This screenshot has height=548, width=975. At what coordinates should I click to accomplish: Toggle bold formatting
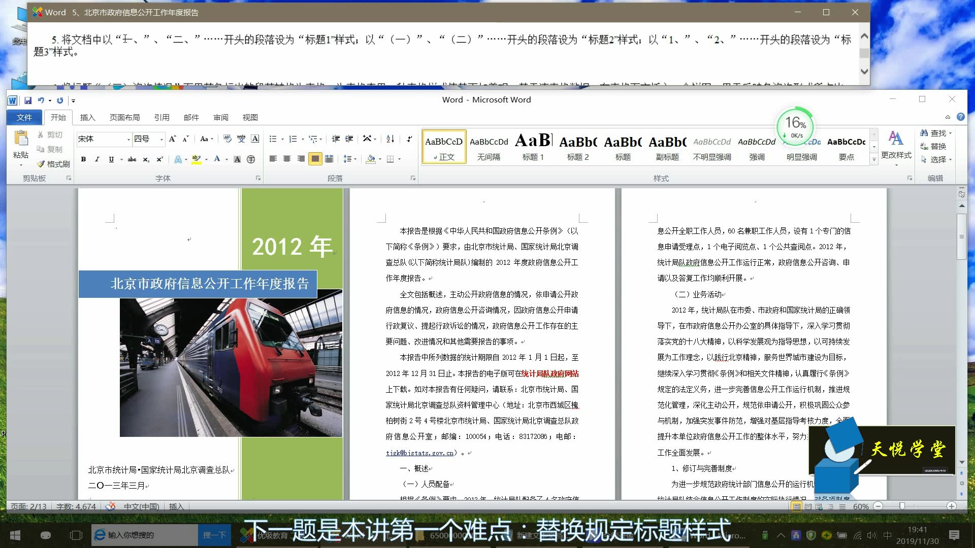tap(83, 159)
